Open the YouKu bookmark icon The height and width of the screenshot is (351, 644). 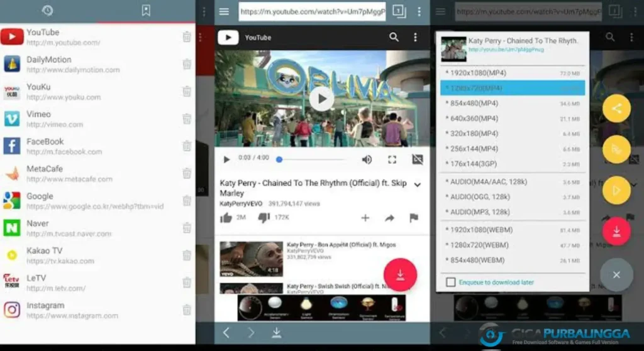tap(12, 92)
